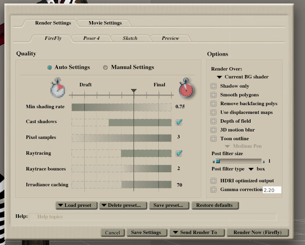Toggle the Cast shadows checkbox
This screenshot has height=245, width=305.
[179, 122]
